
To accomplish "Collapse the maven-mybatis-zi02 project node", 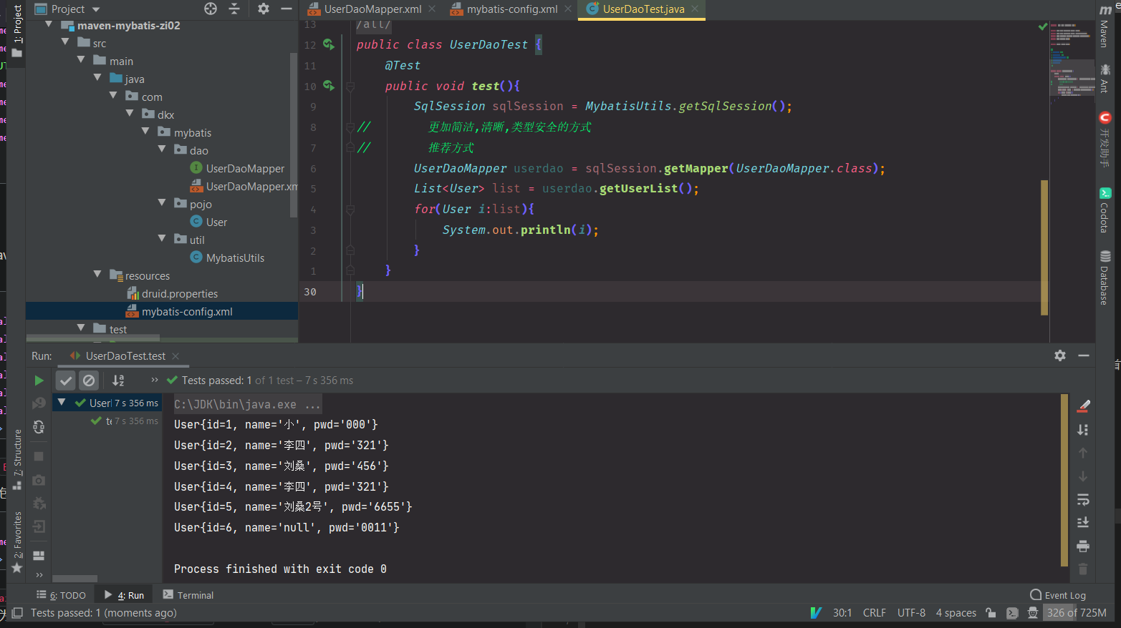I will (x=49, y=24).
